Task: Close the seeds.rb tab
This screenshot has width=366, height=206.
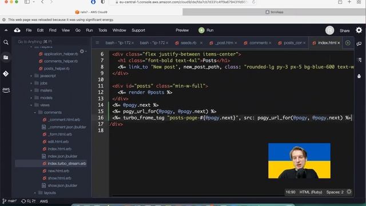Action: tap(201, 43)
